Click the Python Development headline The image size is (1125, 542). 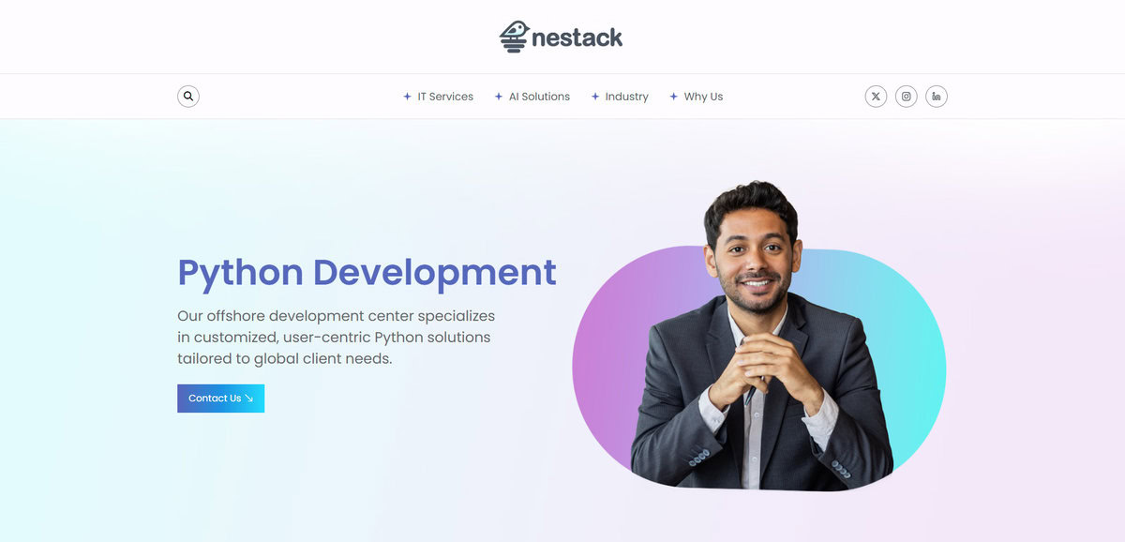click(x=366, y=273)
